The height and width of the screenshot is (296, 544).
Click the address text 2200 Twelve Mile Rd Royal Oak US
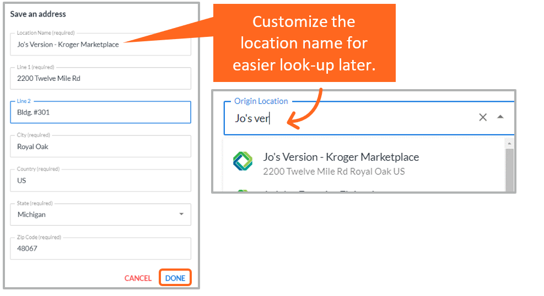[x=334, y=172]
